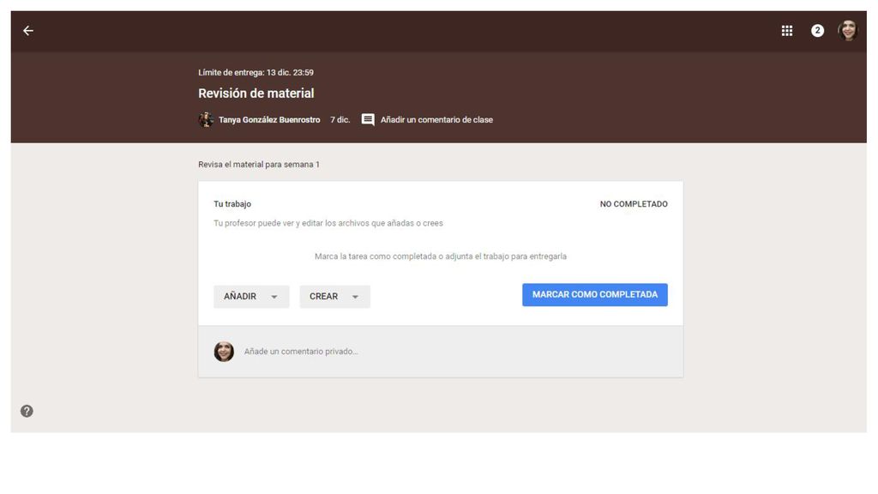
Task: Open the notifications badge showing 2
Action: pyautogui.click(x=817, y=31)
